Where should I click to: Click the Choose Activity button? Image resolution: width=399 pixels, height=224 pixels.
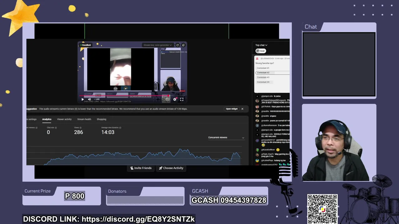click(x=171, y=168)
